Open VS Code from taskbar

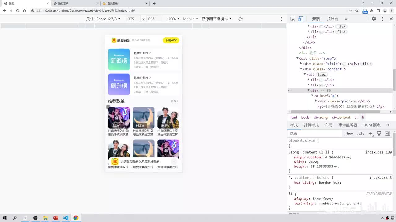66,218
